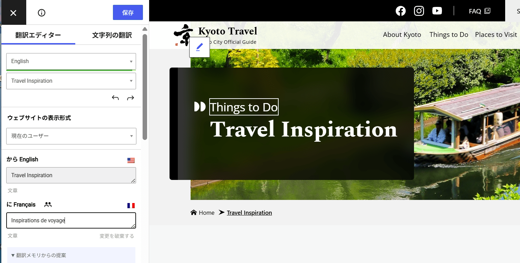This screenshot has height=263, width=520.
Task: Close the translation editor with X icon
Action: click(x=13, y=13)
